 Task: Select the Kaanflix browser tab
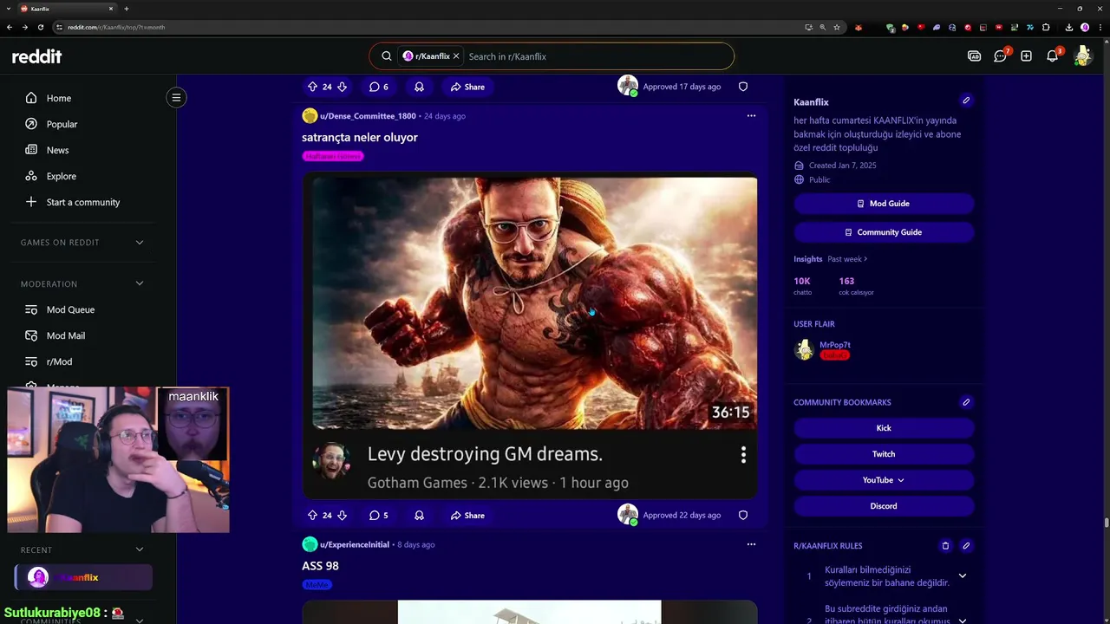pyautogui.click(x=68, y=9)
